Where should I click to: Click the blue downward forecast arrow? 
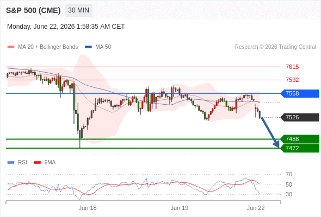(270, 132)
